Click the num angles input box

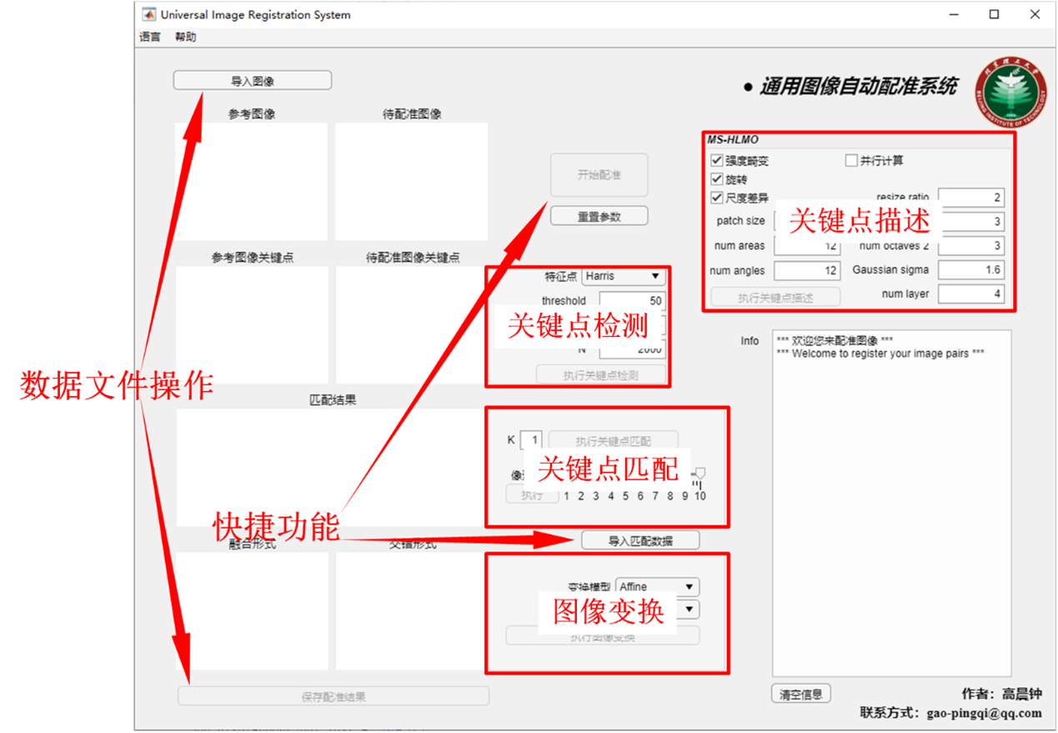807,271
